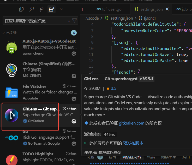Click version v16.3.3 badge in hover
The image size is (192, 165).
146,79
